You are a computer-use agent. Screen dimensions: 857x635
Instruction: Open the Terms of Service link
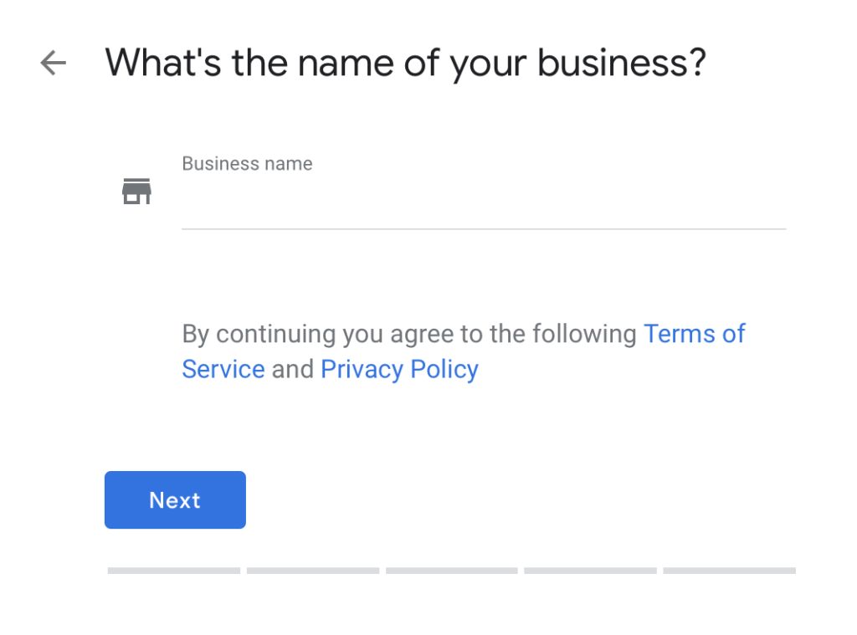(x=695, y=334)
